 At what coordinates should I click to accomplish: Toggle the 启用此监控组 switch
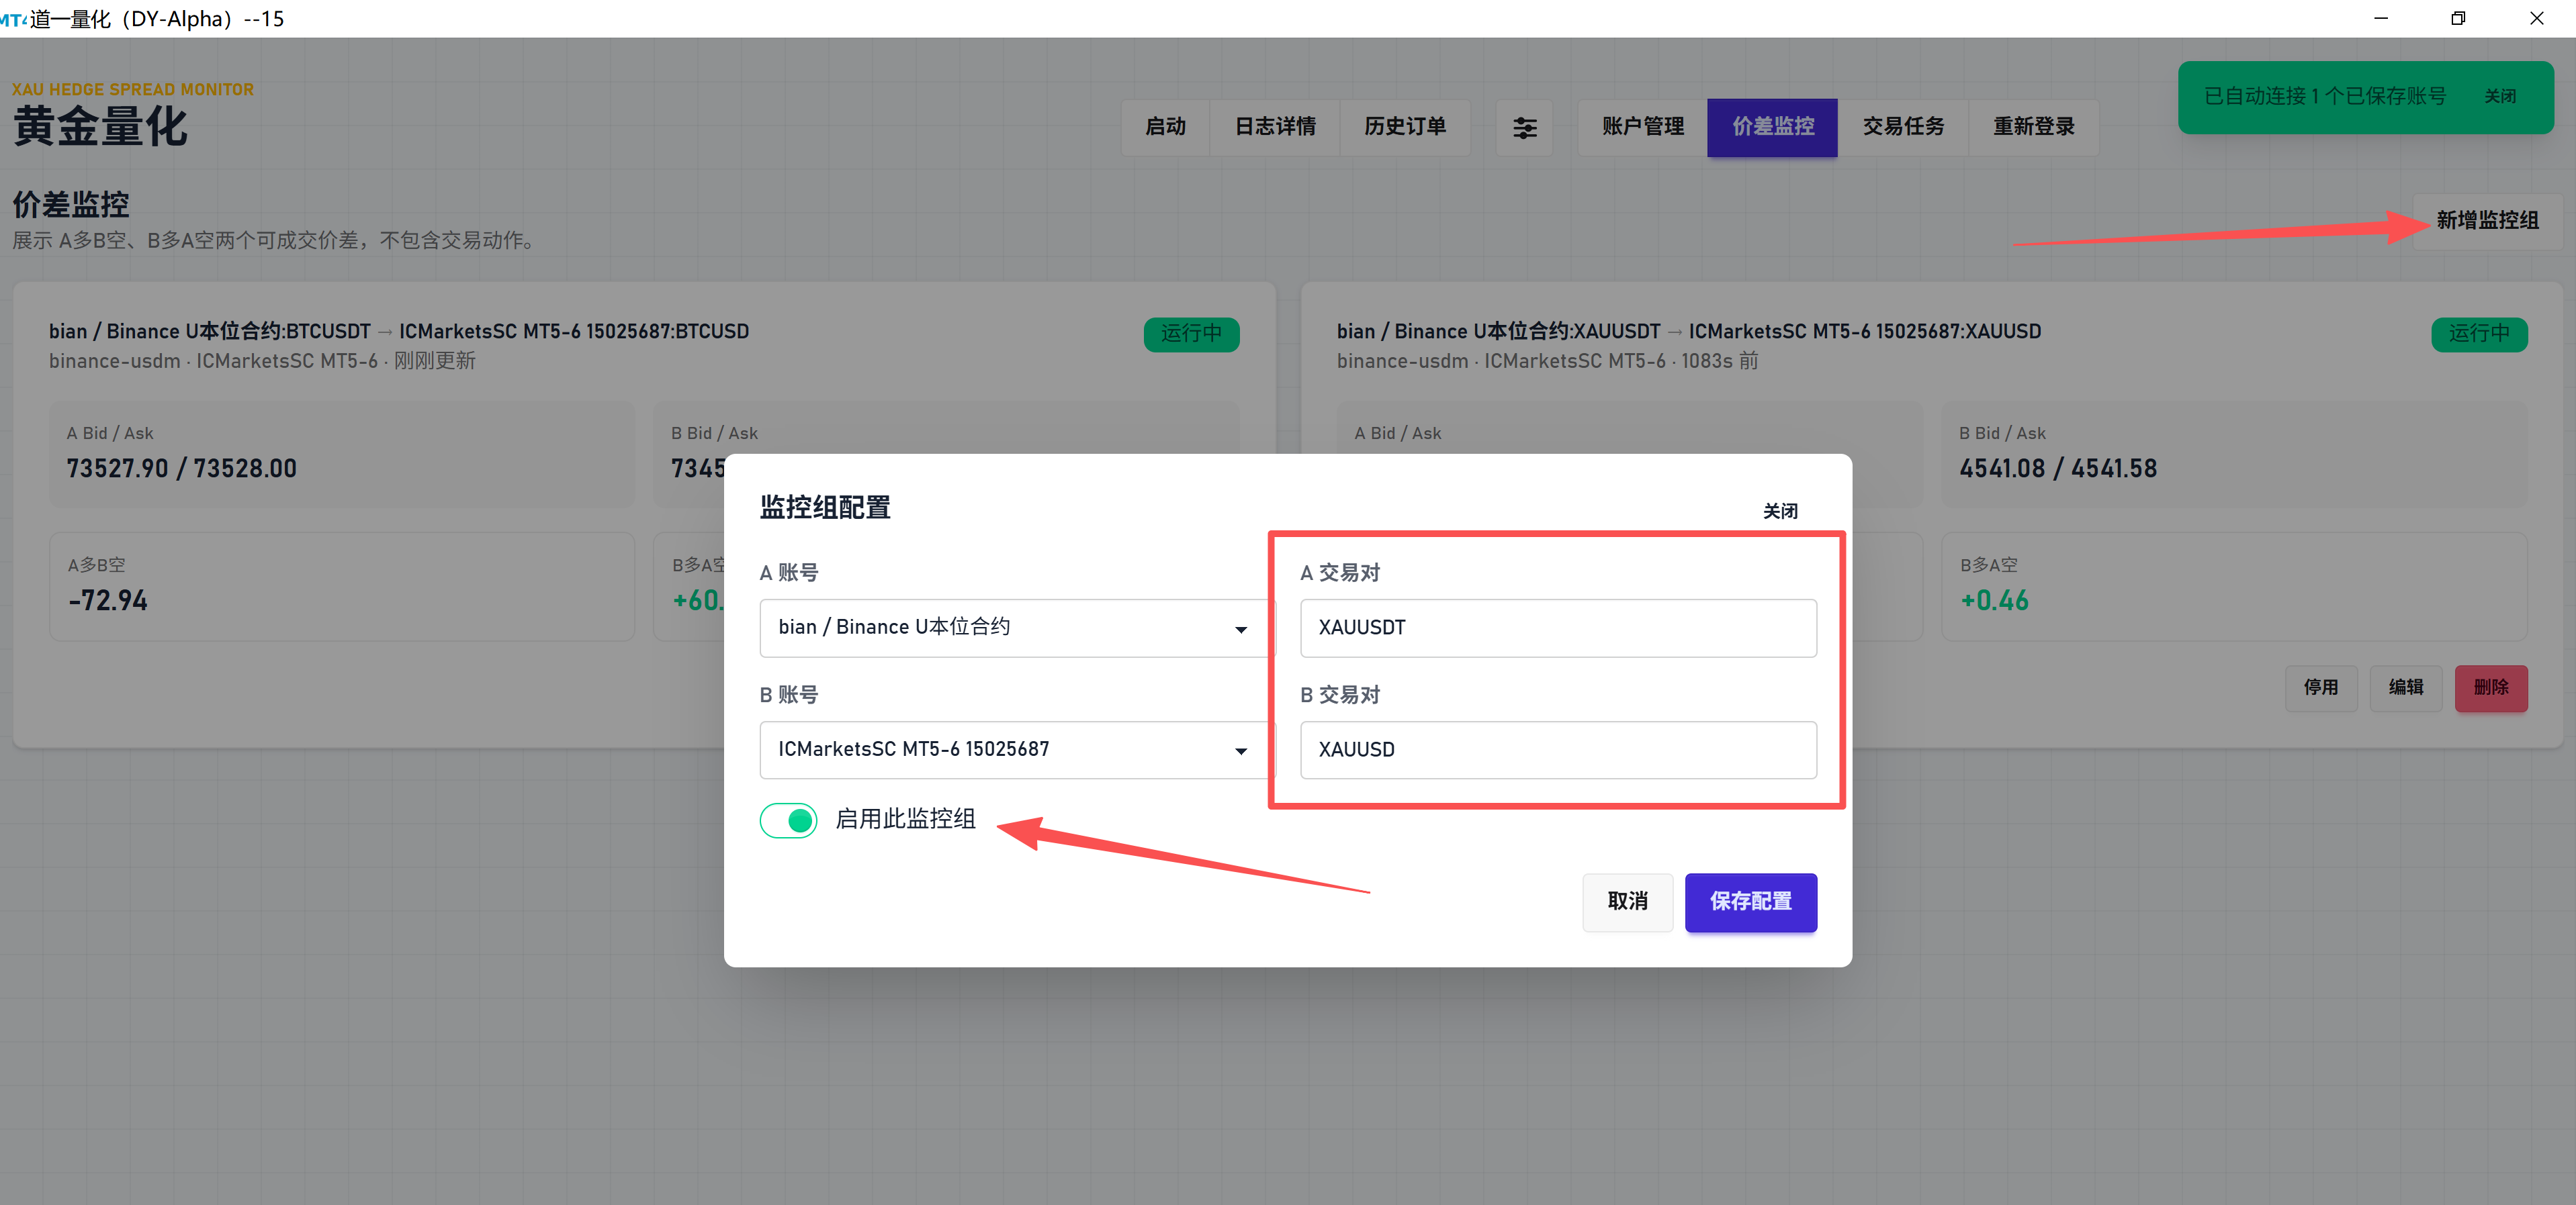pos(788,820)
